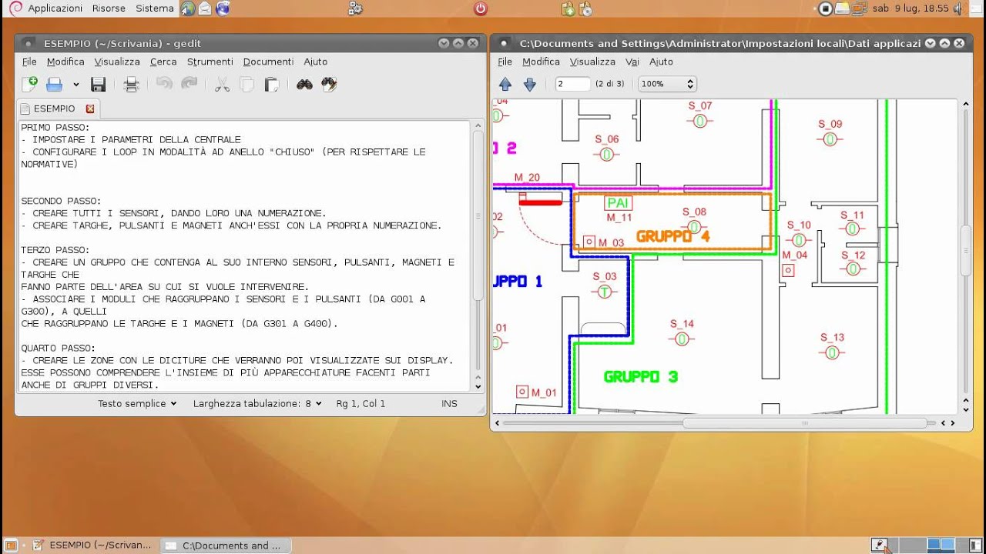Click the volume speaker icon

[x=957, y=8]
